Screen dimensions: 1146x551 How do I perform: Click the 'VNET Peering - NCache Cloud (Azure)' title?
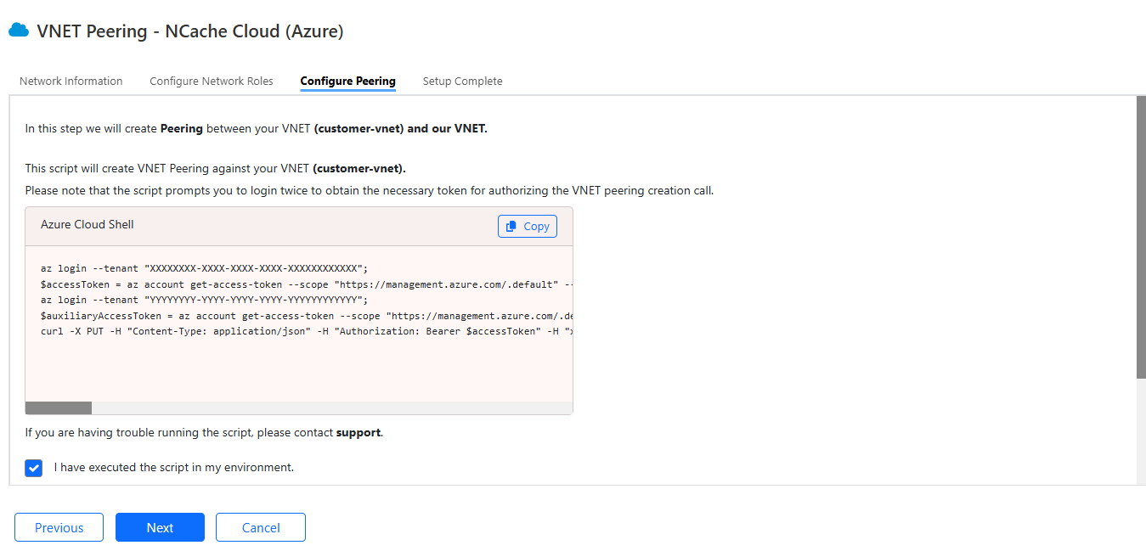pyautogui.click(x=190, y=31)
